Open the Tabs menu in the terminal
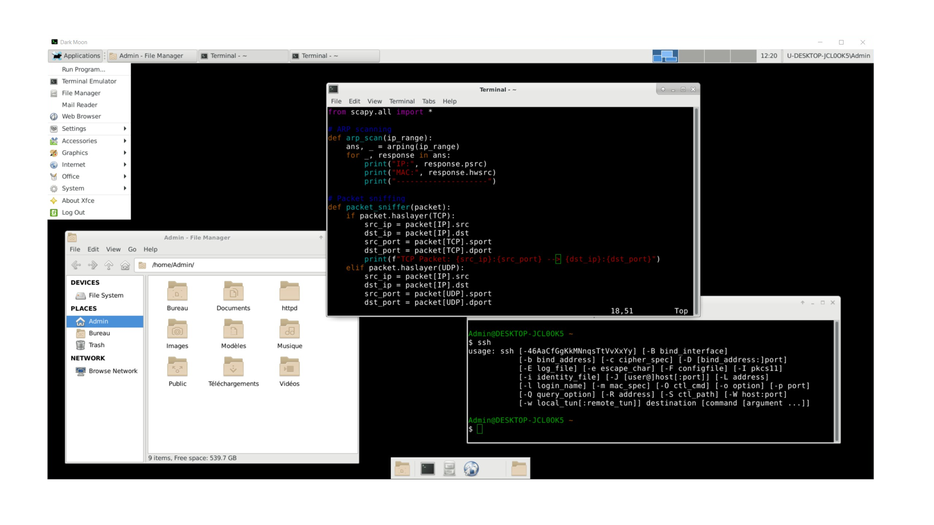Image resolution: width=934 pixels, height=525 pixels. [x=428, y=101]
